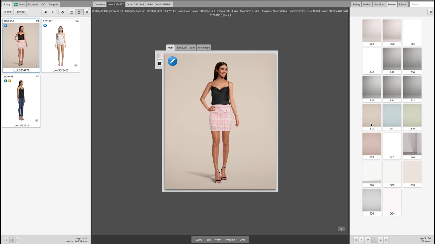The image size is (435, 244).
Task: Click the back arrow in the library toolbar
Action: pos(45,12)
